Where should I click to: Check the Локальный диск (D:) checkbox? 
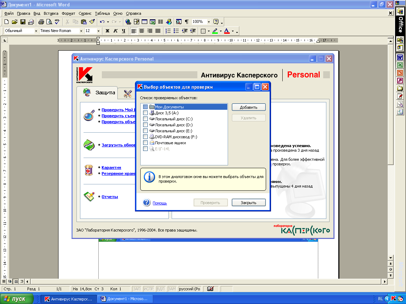[145, 125]
